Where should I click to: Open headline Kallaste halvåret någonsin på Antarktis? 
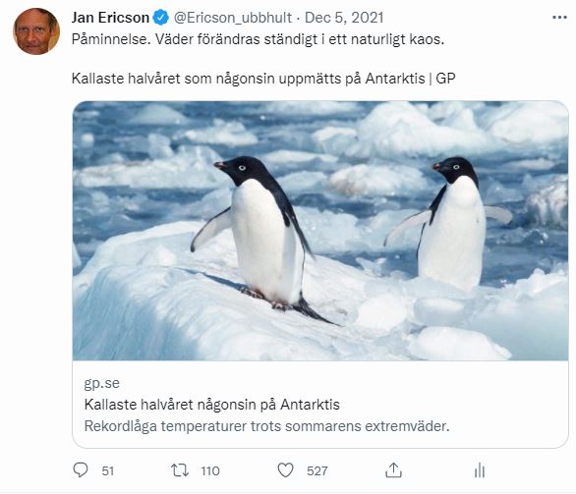[212, 405]
